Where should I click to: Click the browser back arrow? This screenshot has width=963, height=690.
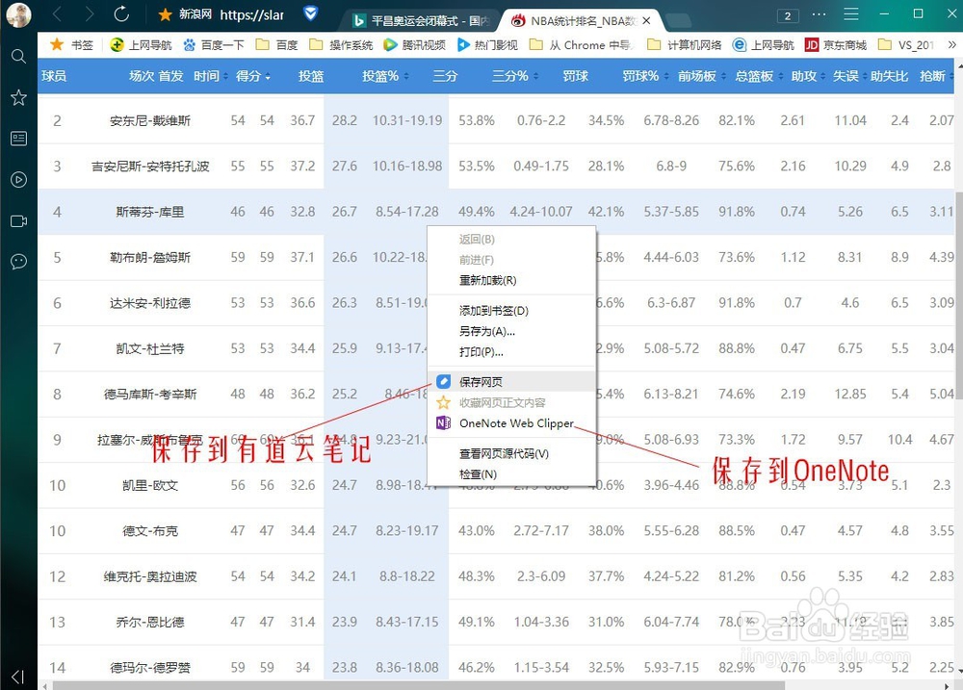[x=57, y=13]
